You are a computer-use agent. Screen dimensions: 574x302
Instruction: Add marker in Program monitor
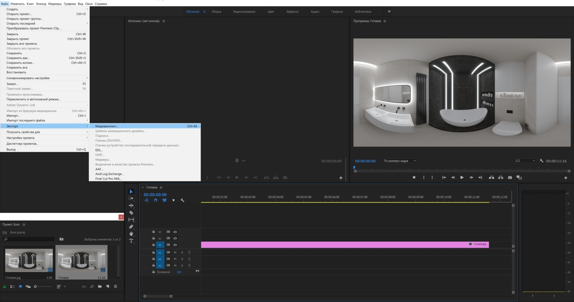pyautogui.click(x=414, y=177)
